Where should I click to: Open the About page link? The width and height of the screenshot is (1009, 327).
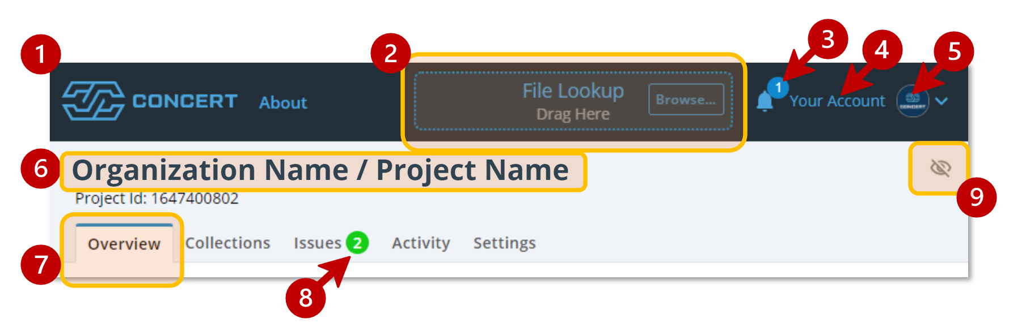pos(283,102)
